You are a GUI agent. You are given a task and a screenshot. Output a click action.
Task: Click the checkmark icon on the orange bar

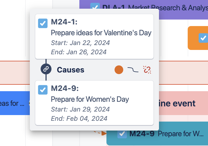(x=203, y=38)
